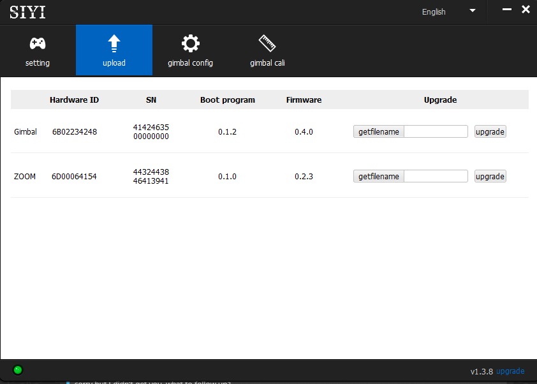This screenshot has height=384, width=537.
Task: Click the gear icon for gimbal config
Action: [191, 43]
